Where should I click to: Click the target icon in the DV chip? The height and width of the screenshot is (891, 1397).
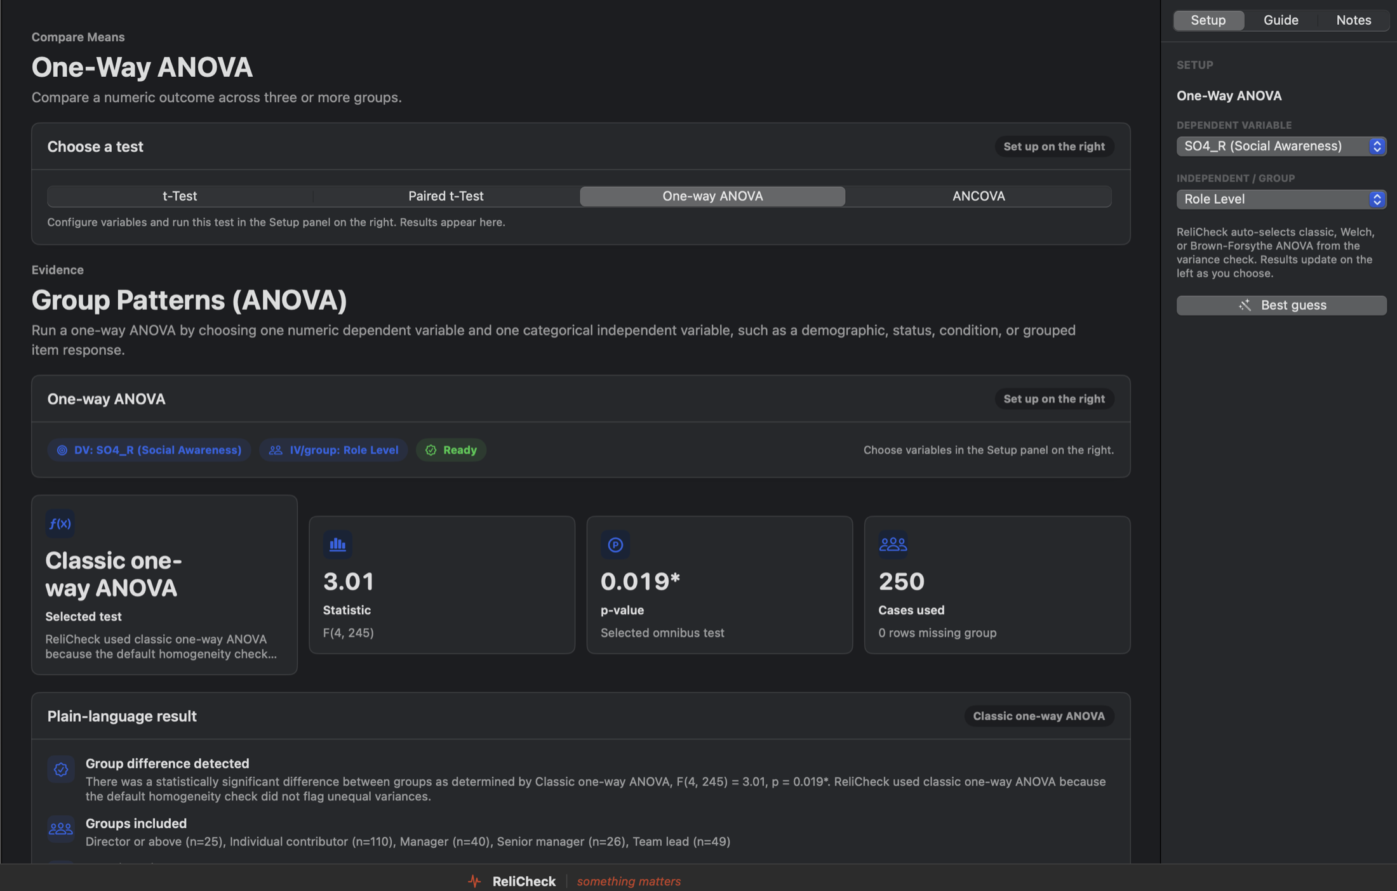(x=62, y=450)
